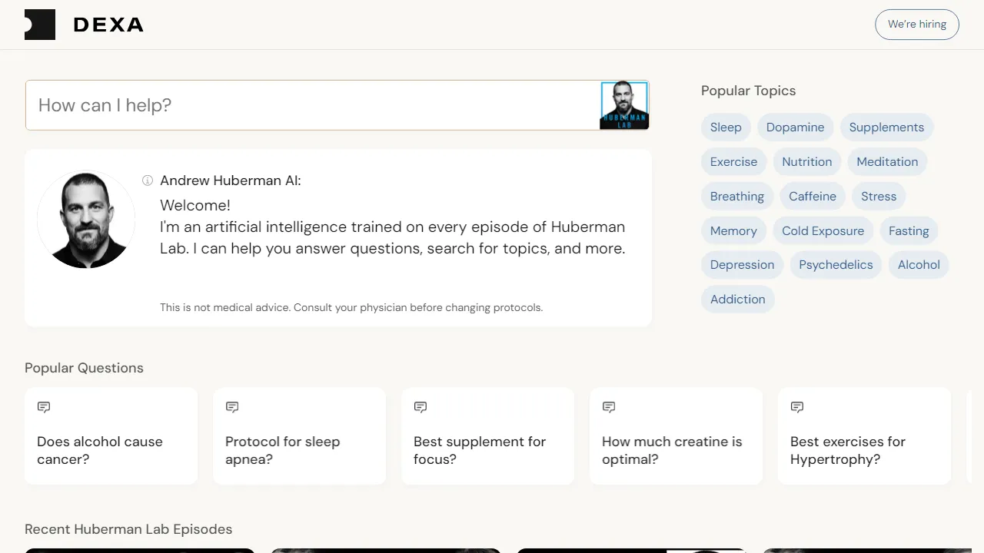The height and width of the screenshot is (553, 984).
Task: Click the Popular Questions heading
Action: pyautogui.click(x=84, y=368)
